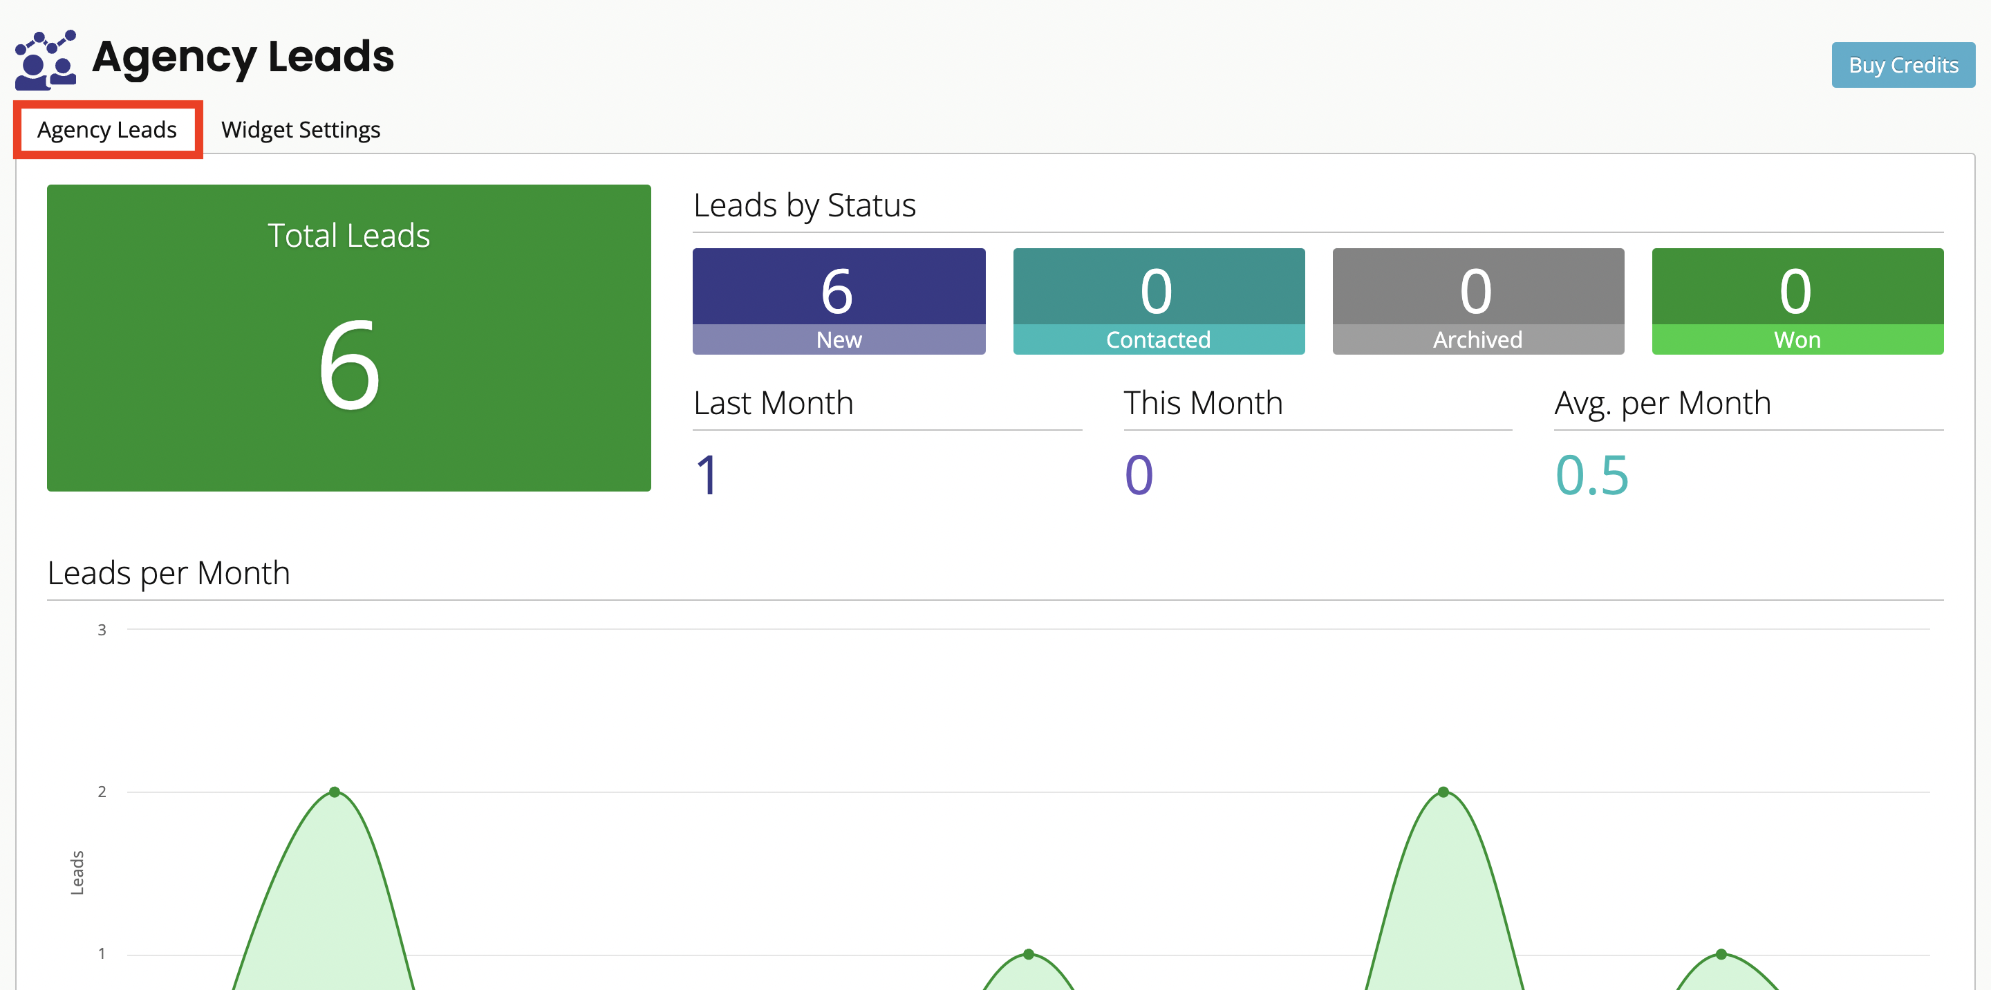Image resolution: width=1991 pixels, height=990 pixels.
Task: Switch to the Widget Settings tab
Action: pos(301,129)
